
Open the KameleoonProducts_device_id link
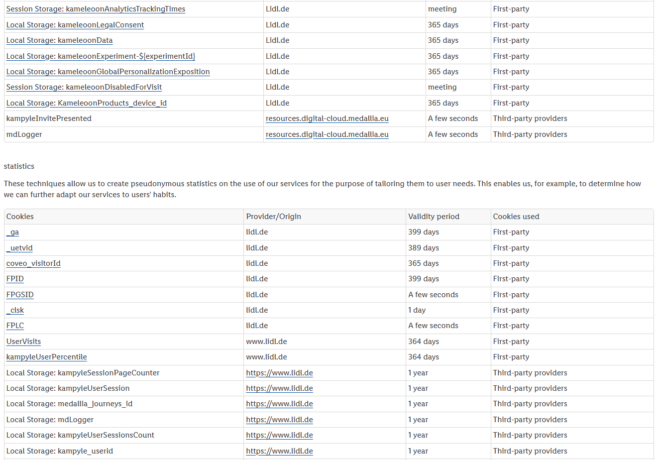87,103
